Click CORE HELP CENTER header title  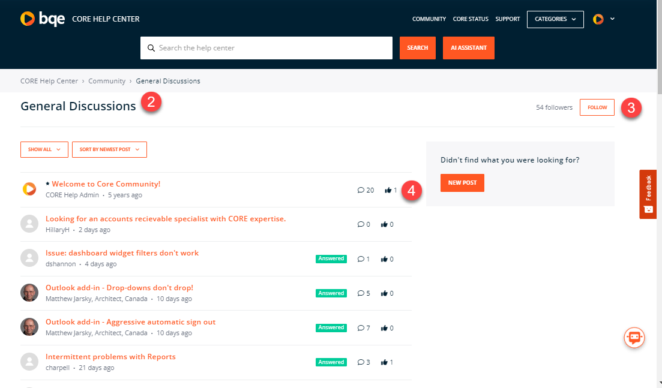coord(106,19)
